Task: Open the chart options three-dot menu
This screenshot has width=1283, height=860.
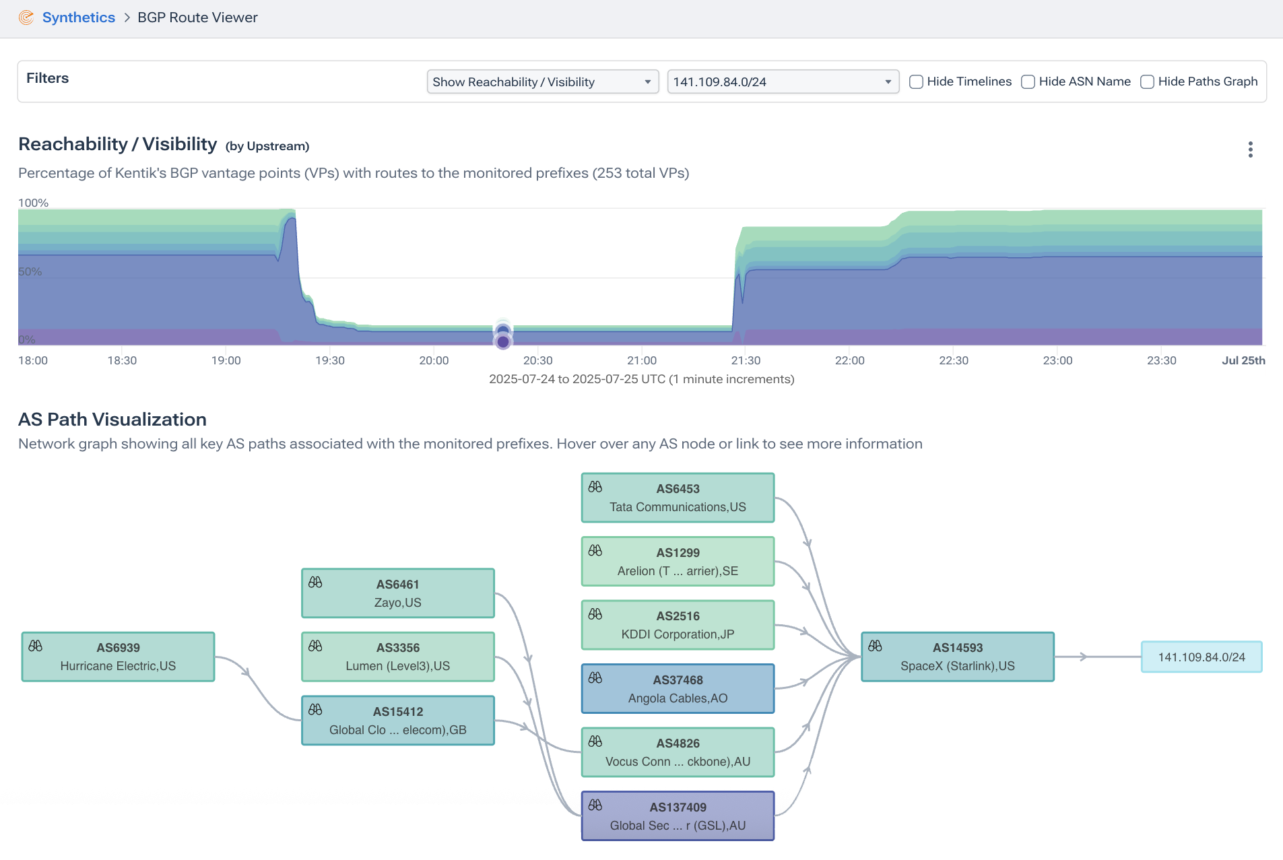Action: tap(1250, 150)
